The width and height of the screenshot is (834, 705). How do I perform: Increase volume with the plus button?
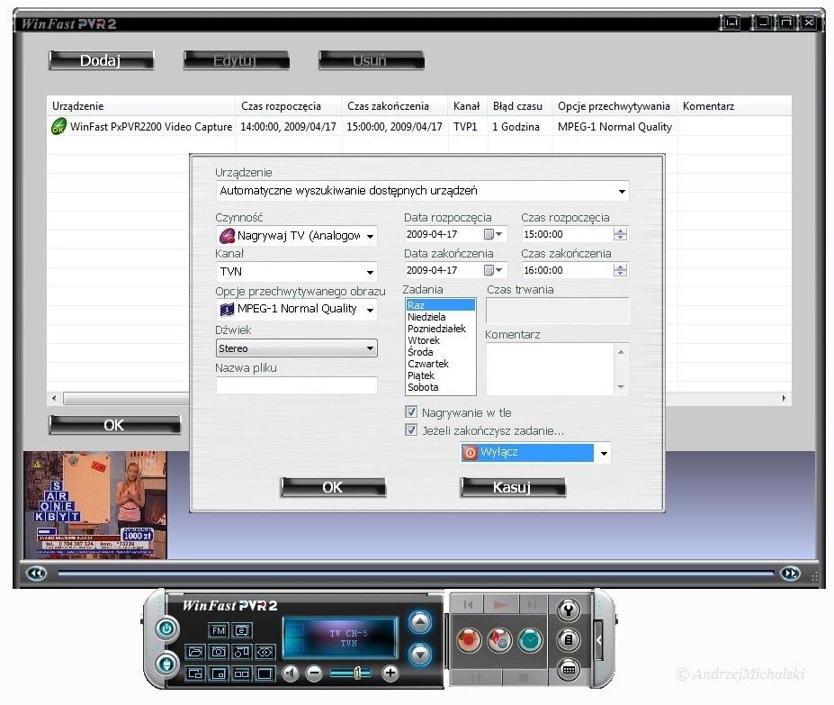(x=390, y=673)
